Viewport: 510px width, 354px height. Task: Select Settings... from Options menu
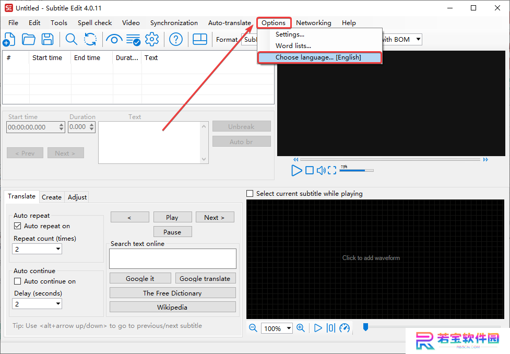tap(319, 34)
